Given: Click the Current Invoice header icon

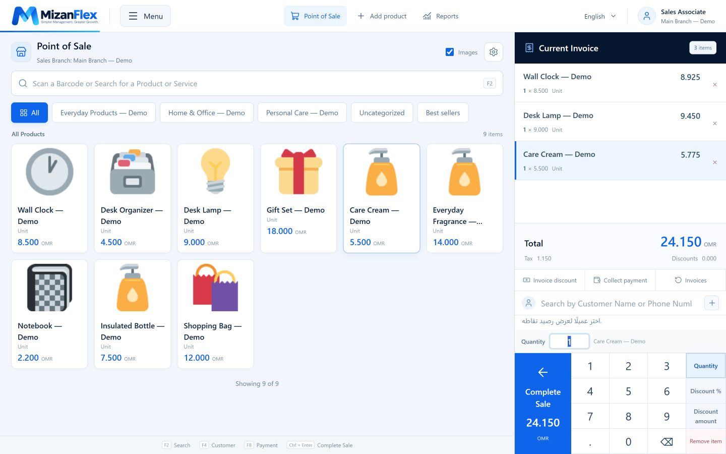Looking at the screenshot, I should point(529,48).
